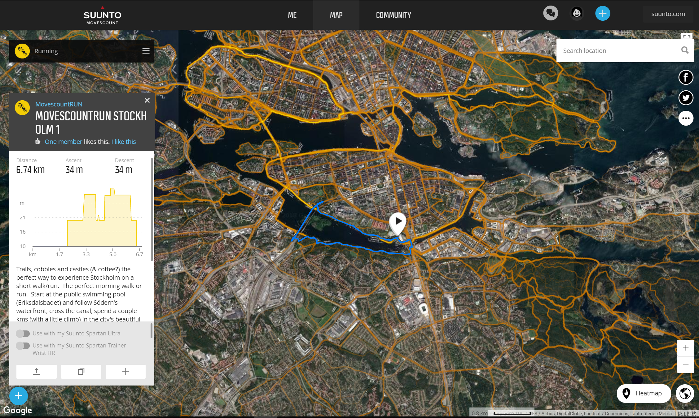Open the user profile avatar

click(577, 13)
